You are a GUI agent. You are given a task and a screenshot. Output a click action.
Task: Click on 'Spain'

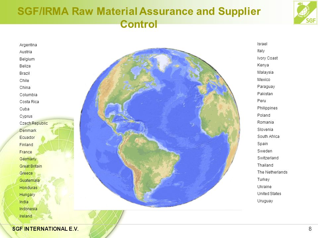263,144
